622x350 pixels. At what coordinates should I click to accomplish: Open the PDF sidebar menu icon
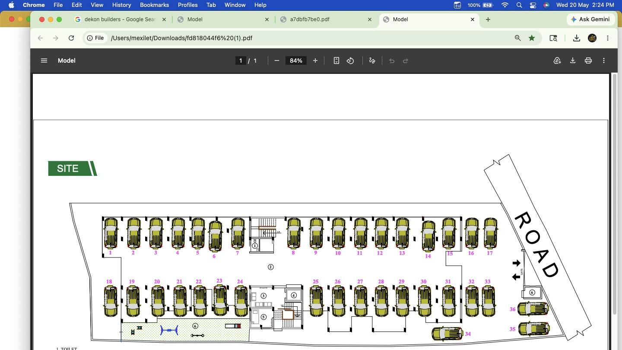coord(44,60)
